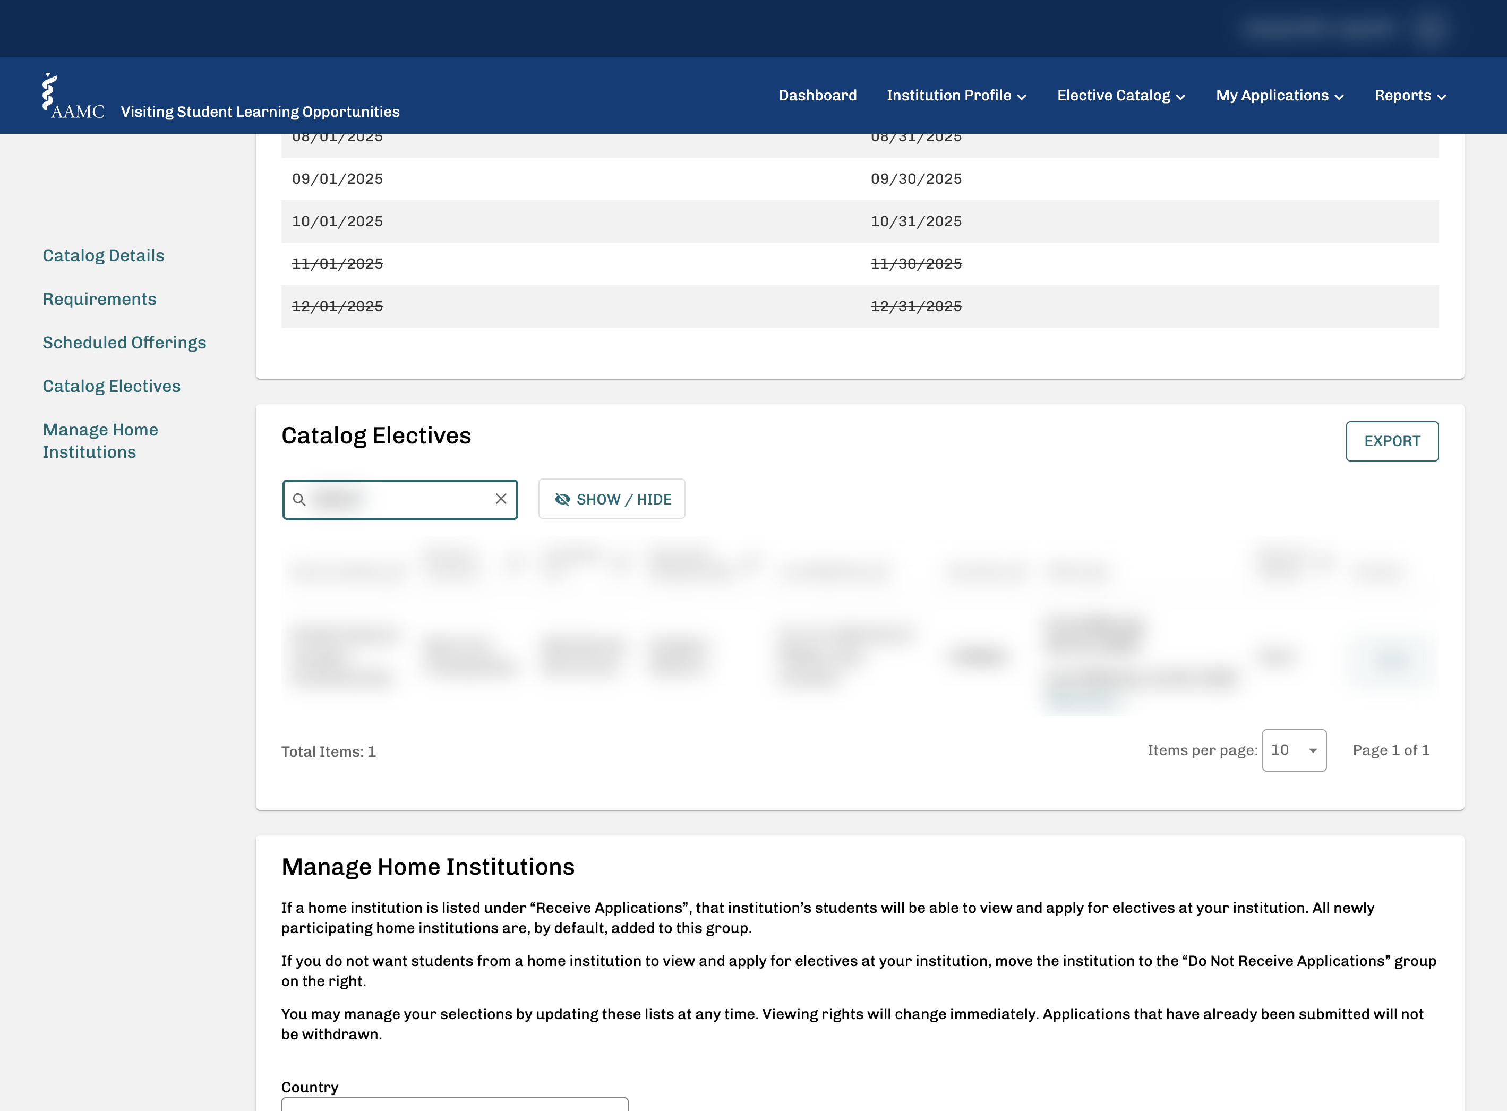Click the magnifier icon in the search box

[x=299, y=500]
